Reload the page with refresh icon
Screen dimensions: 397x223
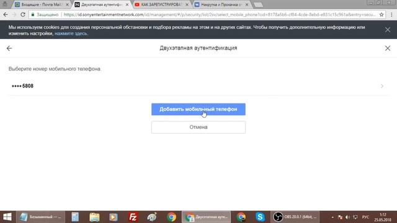pos(23,15)
